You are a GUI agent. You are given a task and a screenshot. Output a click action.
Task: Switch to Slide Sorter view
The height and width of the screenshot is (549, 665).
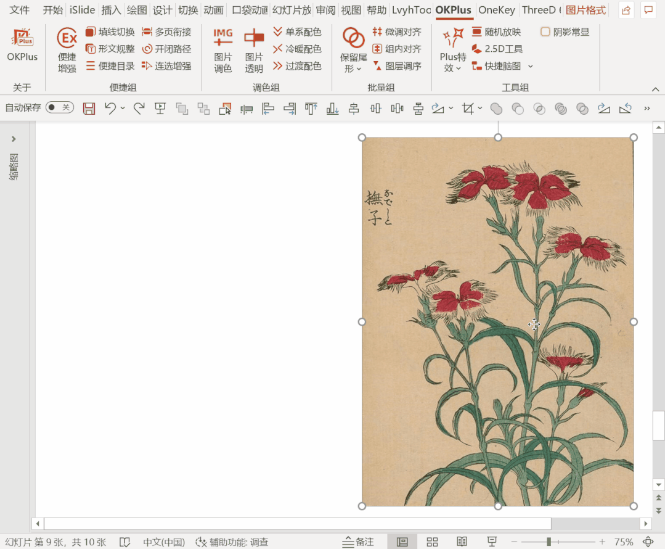click(432, 542)
